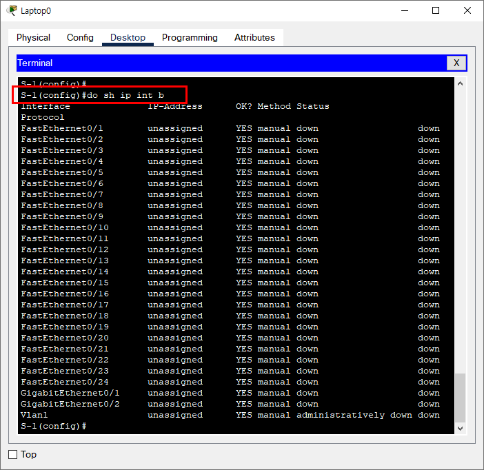
Task: Switch to the Config tab
Action: [x=80, y=38]
